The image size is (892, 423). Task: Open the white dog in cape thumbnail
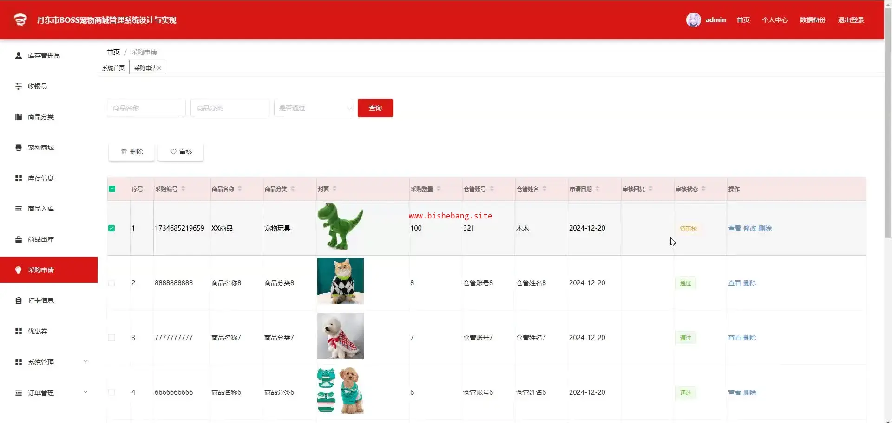[x=341, y=336]
